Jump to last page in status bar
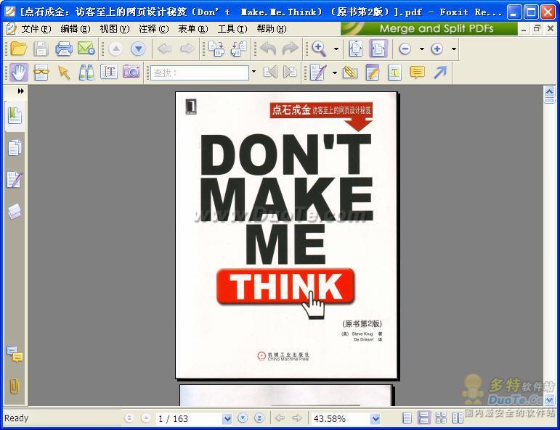Image resolution: width=560 pixels, height=430 pixels. coord(259,418)
